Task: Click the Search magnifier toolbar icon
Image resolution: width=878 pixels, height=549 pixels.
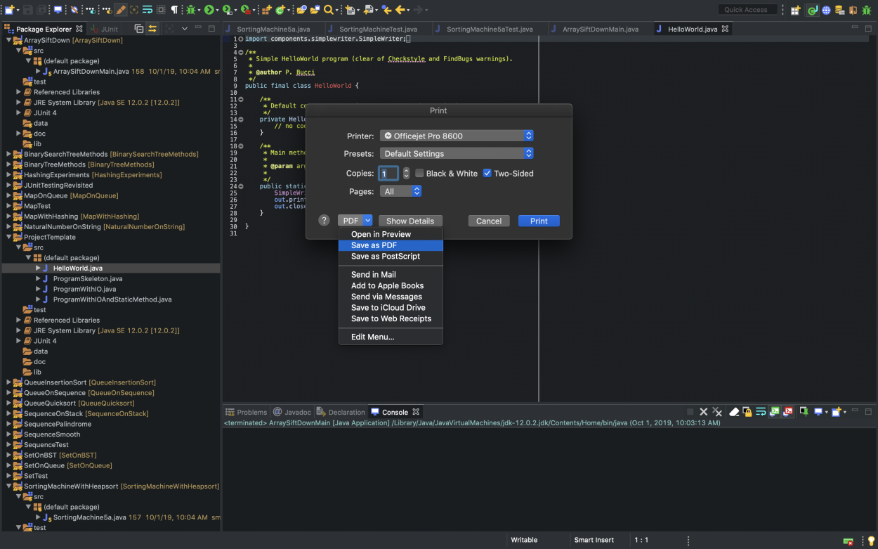Action: pos(328,10)
